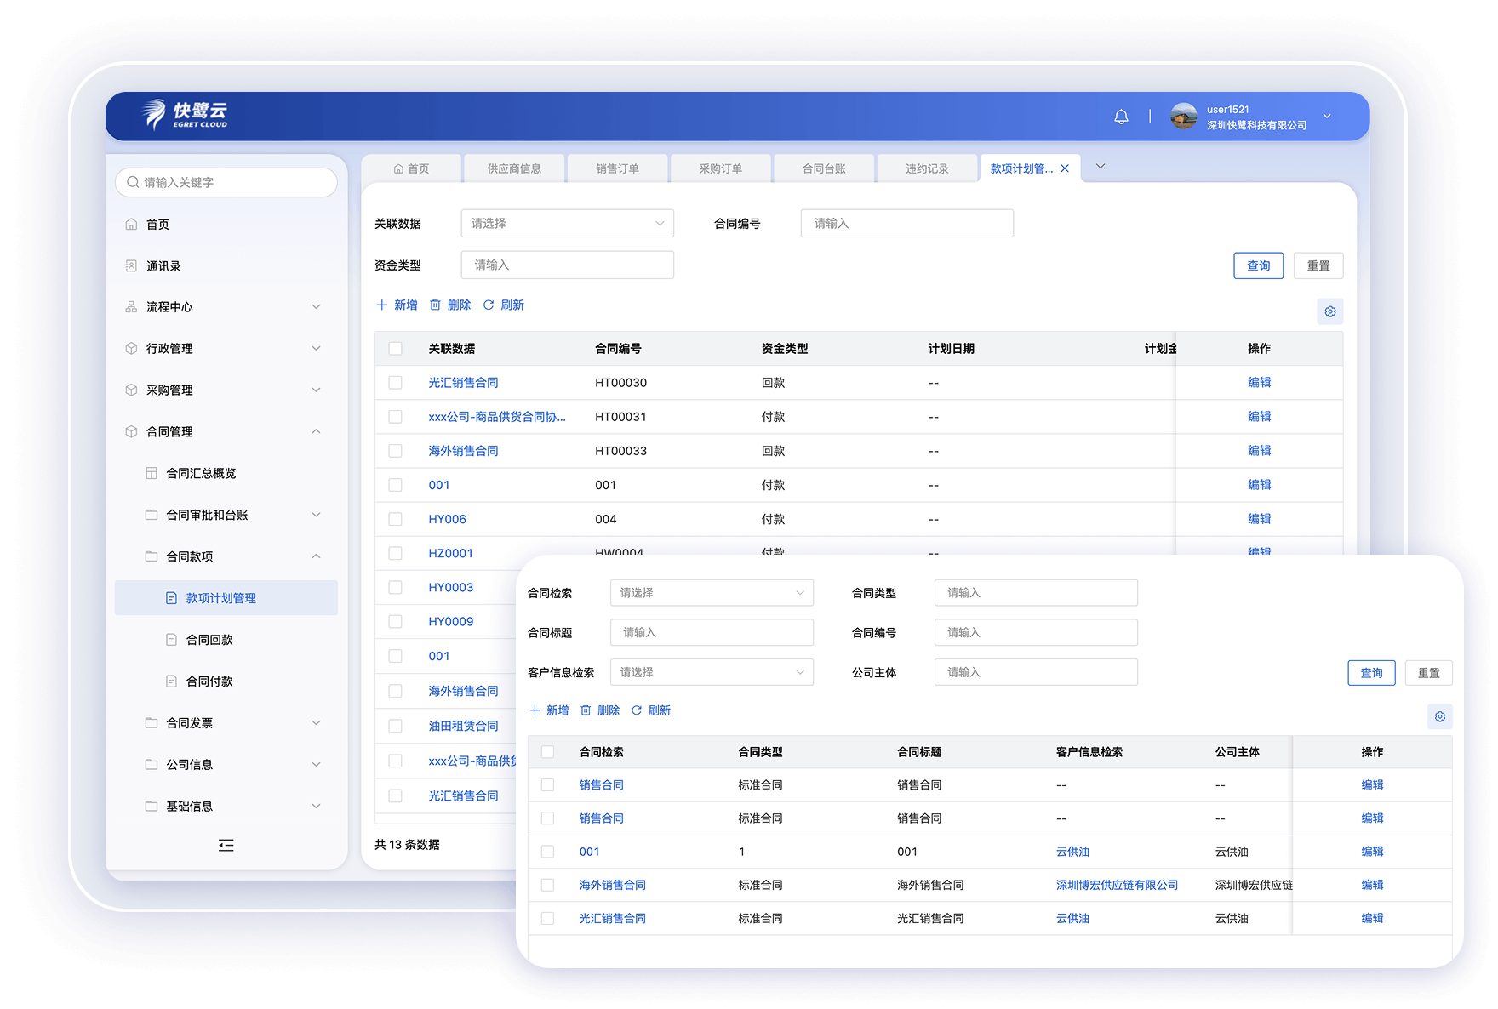Switch to the 首页 tab
This screenshot has height=1009, width=1498.
tap(411, 169)
